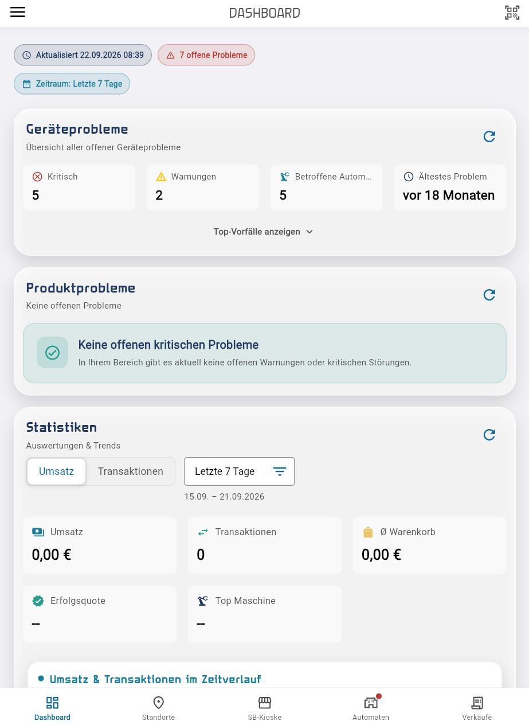This screenshot has width=529, height=725.
Task: Click the Betroffene Automaten machine icon
Action: (x=284, y=177)
